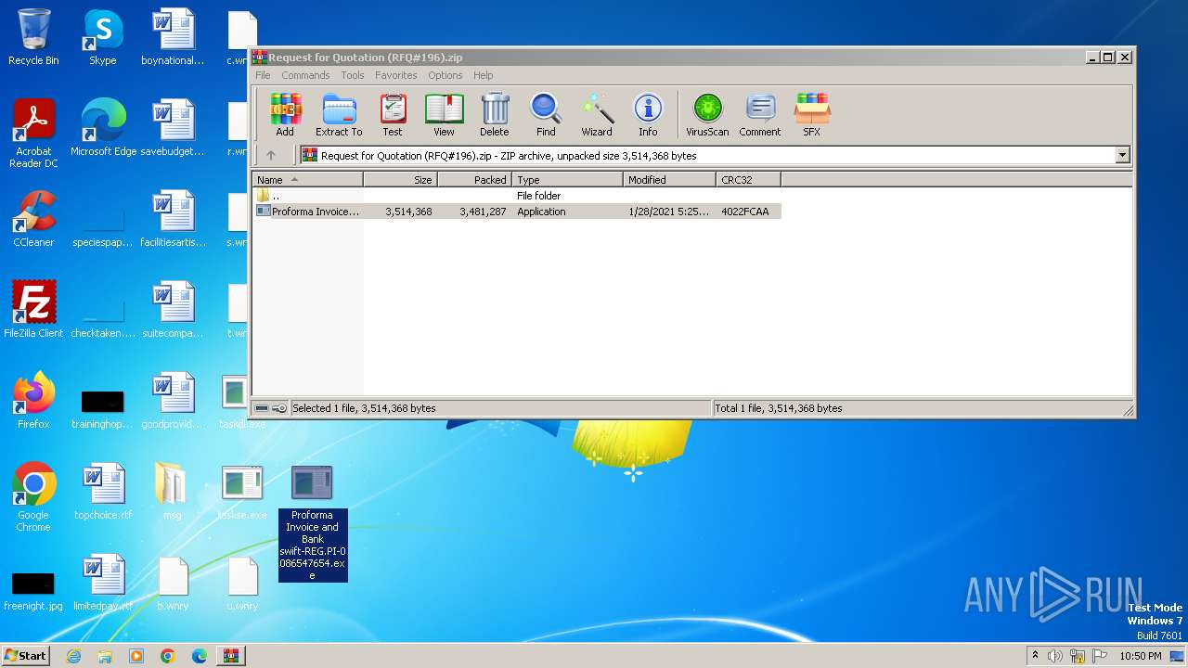Image resolution: width=1188 pixels, height=668 pixels.
Task: Sort by CRC32 column header
Action: pos(748,180)
